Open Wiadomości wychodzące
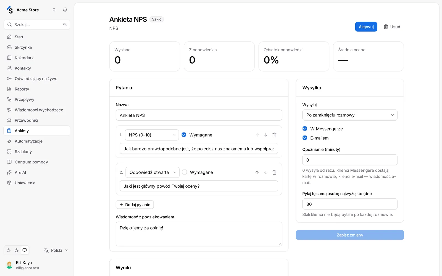 pos(37,110)
